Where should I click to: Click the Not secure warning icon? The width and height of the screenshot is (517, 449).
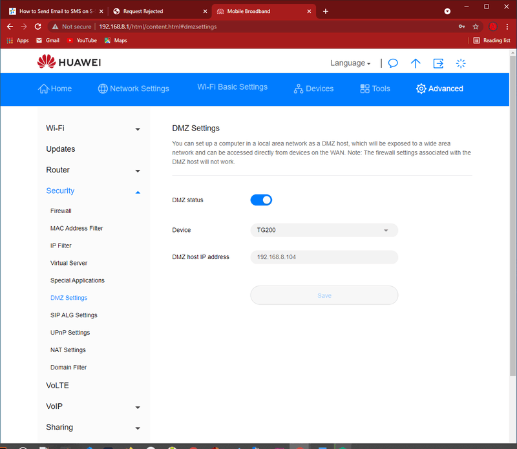(x=55, y=26)
